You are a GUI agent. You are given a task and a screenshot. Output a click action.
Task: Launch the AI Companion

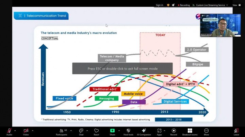click(x=144, y=131)
